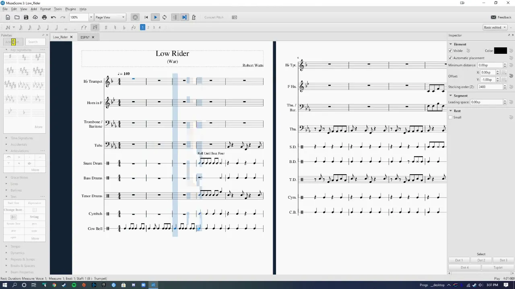Apply natural accidental from toolbar
Viewport: 515px width, 289px height.
tap(115, 27)
